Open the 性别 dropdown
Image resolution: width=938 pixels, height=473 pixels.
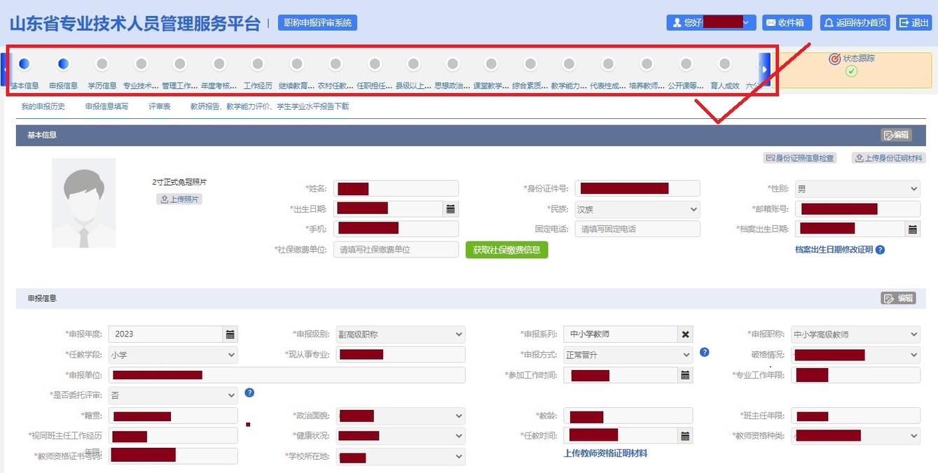tap(913, 188)
